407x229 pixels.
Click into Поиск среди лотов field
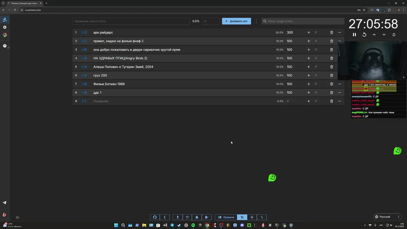(x=303, y=21)
